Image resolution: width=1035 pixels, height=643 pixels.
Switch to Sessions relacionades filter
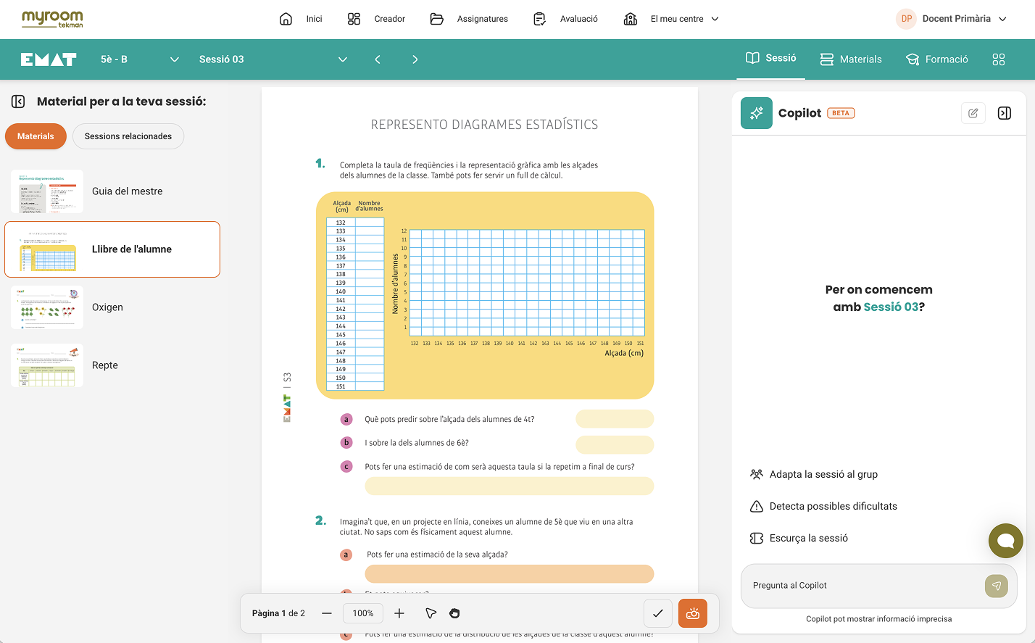[128, 136]
